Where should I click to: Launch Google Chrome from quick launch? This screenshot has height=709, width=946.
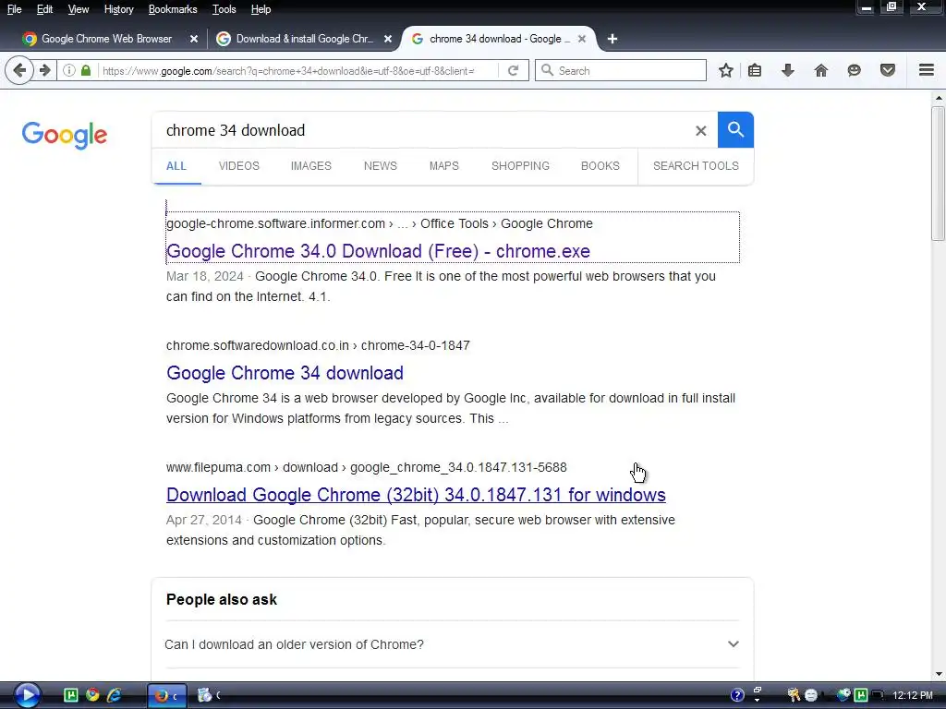(92, 695)
